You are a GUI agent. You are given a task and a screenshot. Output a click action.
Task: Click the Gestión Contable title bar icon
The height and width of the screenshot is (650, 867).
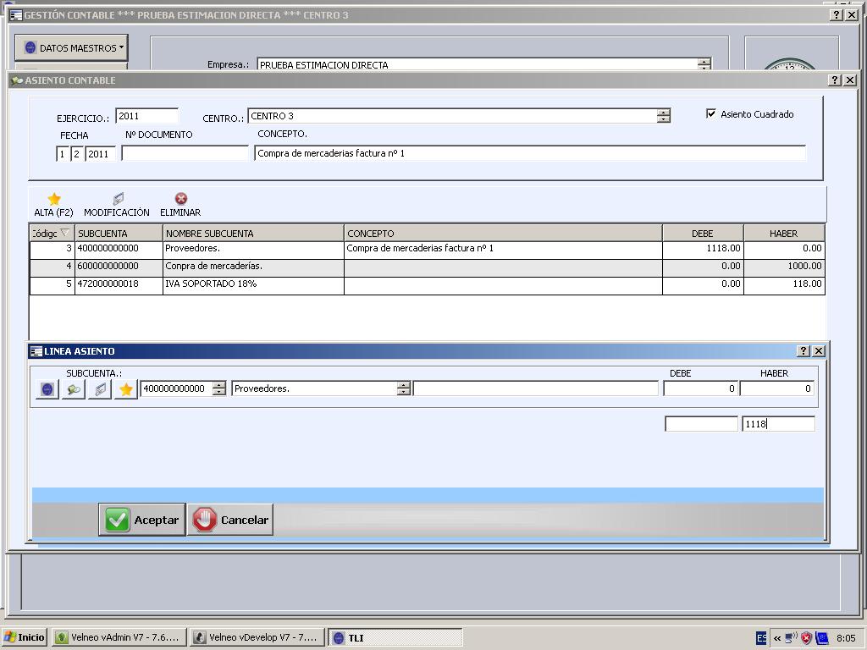point(16,15)
